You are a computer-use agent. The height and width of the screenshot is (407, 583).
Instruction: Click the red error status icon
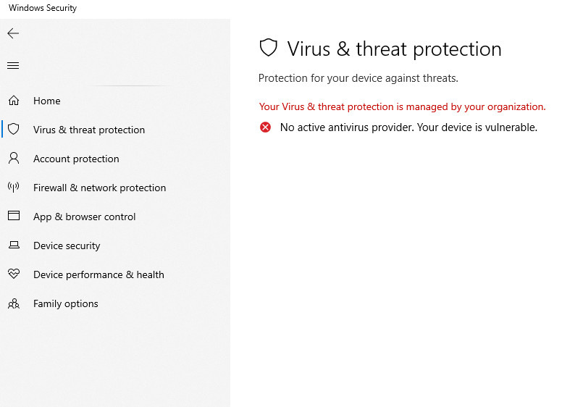pos(266,127)
